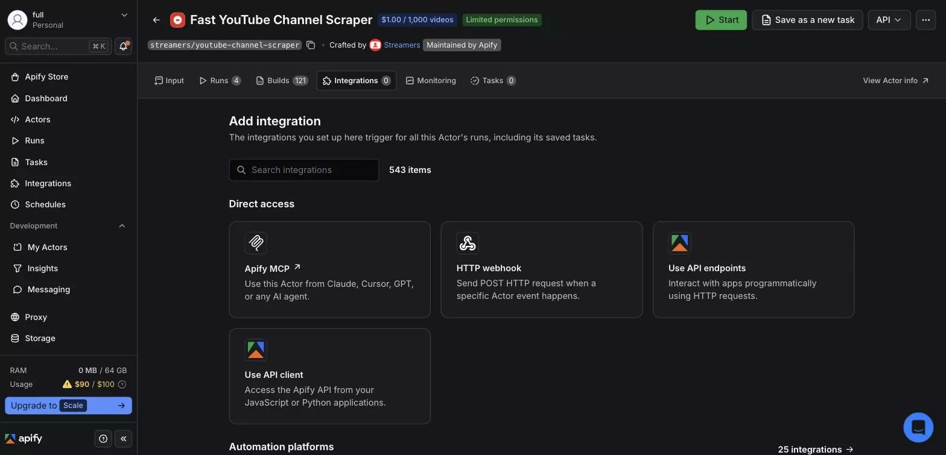Screen dimensions: 946x455
Task: Open Dashboard in the sidebar
Action: 68,98
